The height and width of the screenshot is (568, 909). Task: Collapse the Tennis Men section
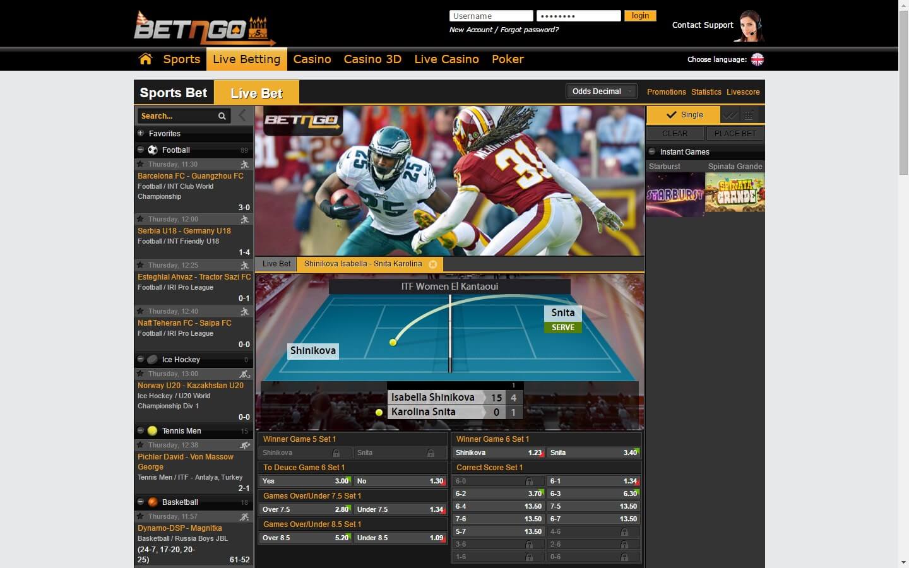(x=141, y=431)
